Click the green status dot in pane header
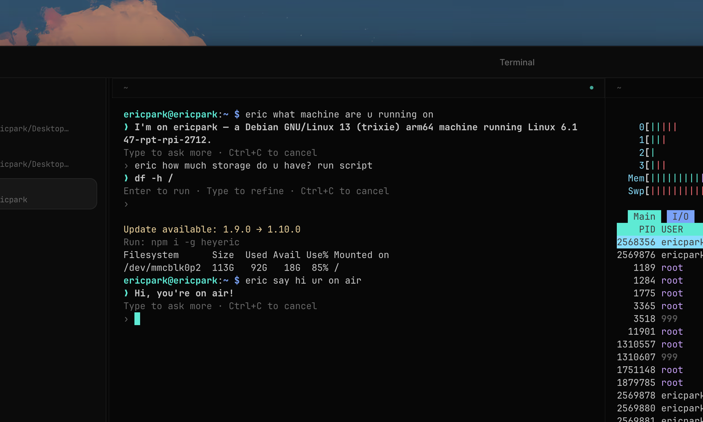The width and height of the screenshot is (703, 422). (x=591, y=88)
